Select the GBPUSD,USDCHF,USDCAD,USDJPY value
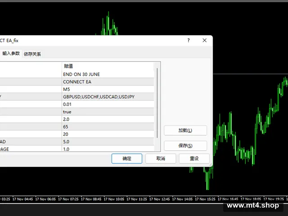This screenshot has width=288, height=216. point(108,97)
